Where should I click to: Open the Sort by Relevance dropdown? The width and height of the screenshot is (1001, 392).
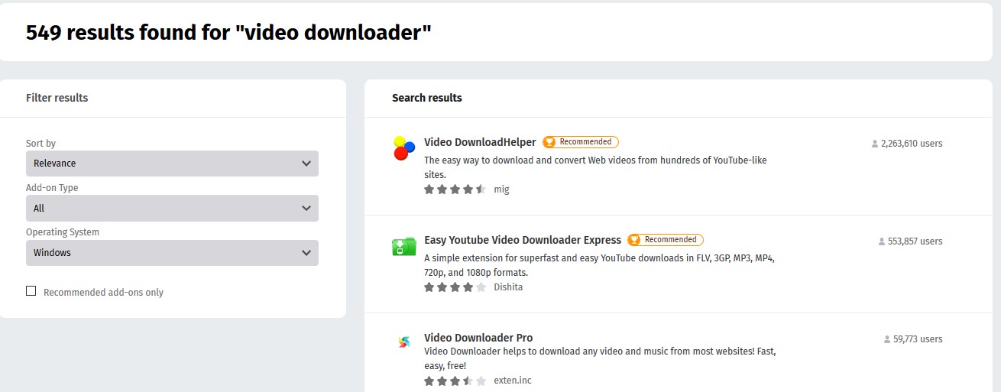click(x=172, y=164)
